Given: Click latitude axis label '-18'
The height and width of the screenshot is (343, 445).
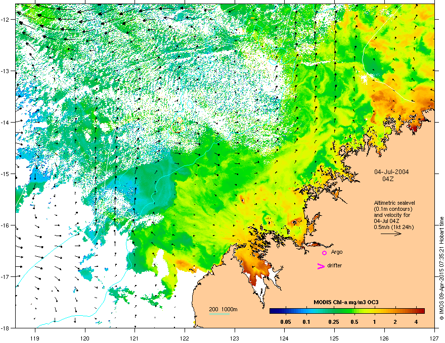Looking at the screenshot, I should click(x=6, y=328).
